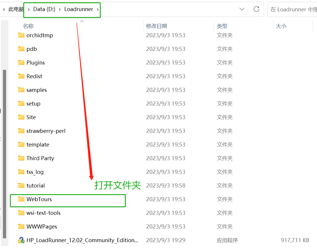This screenshot has width=317, height=250.
Task: Click modified date in the Site row
Action: 166,117
